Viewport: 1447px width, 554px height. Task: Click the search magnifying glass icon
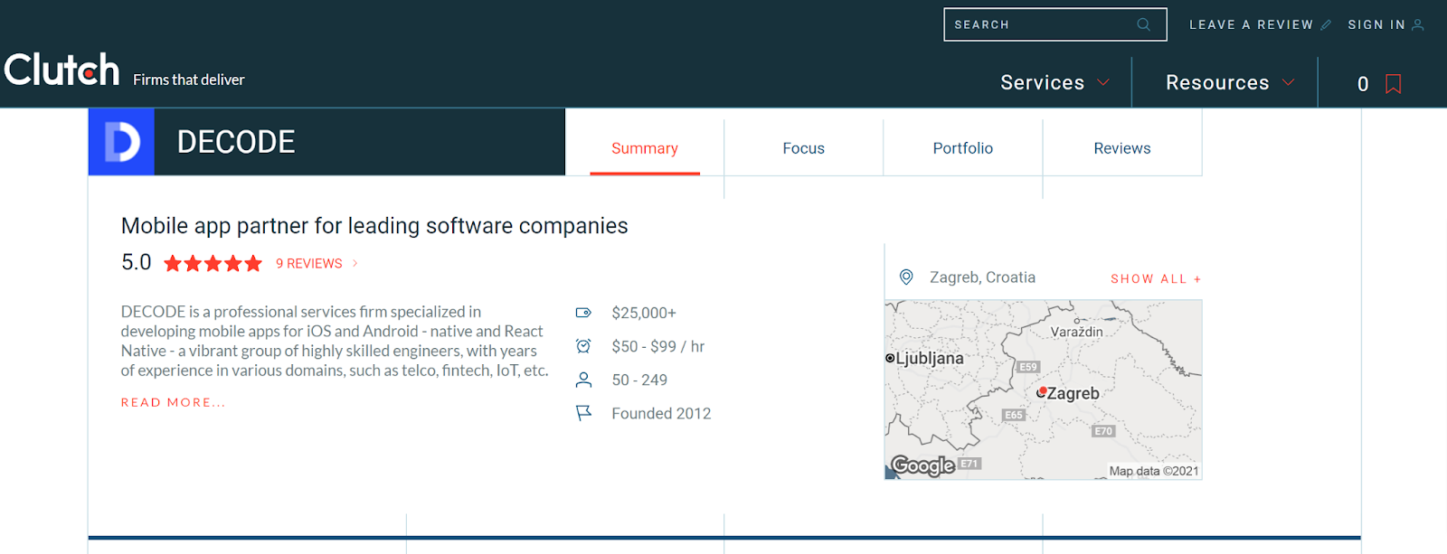1143,24
